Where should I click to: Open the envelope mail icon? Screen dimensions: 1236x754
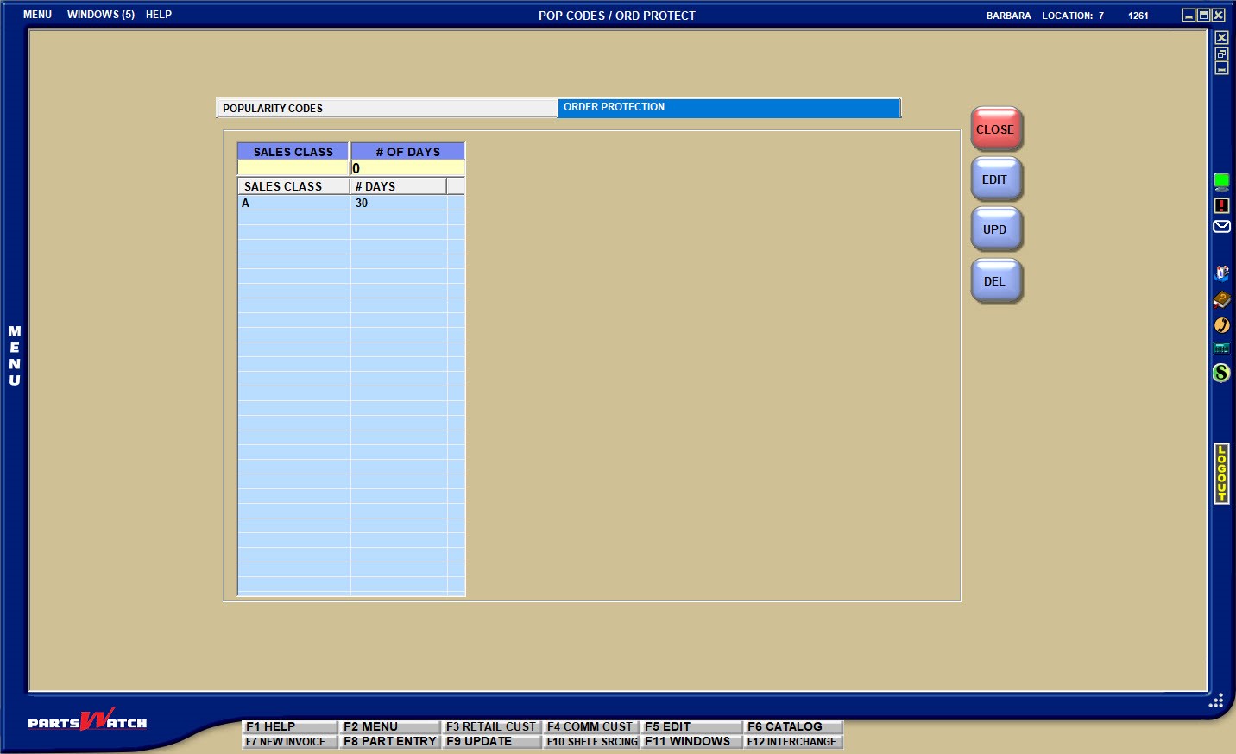pos(1221,227)
